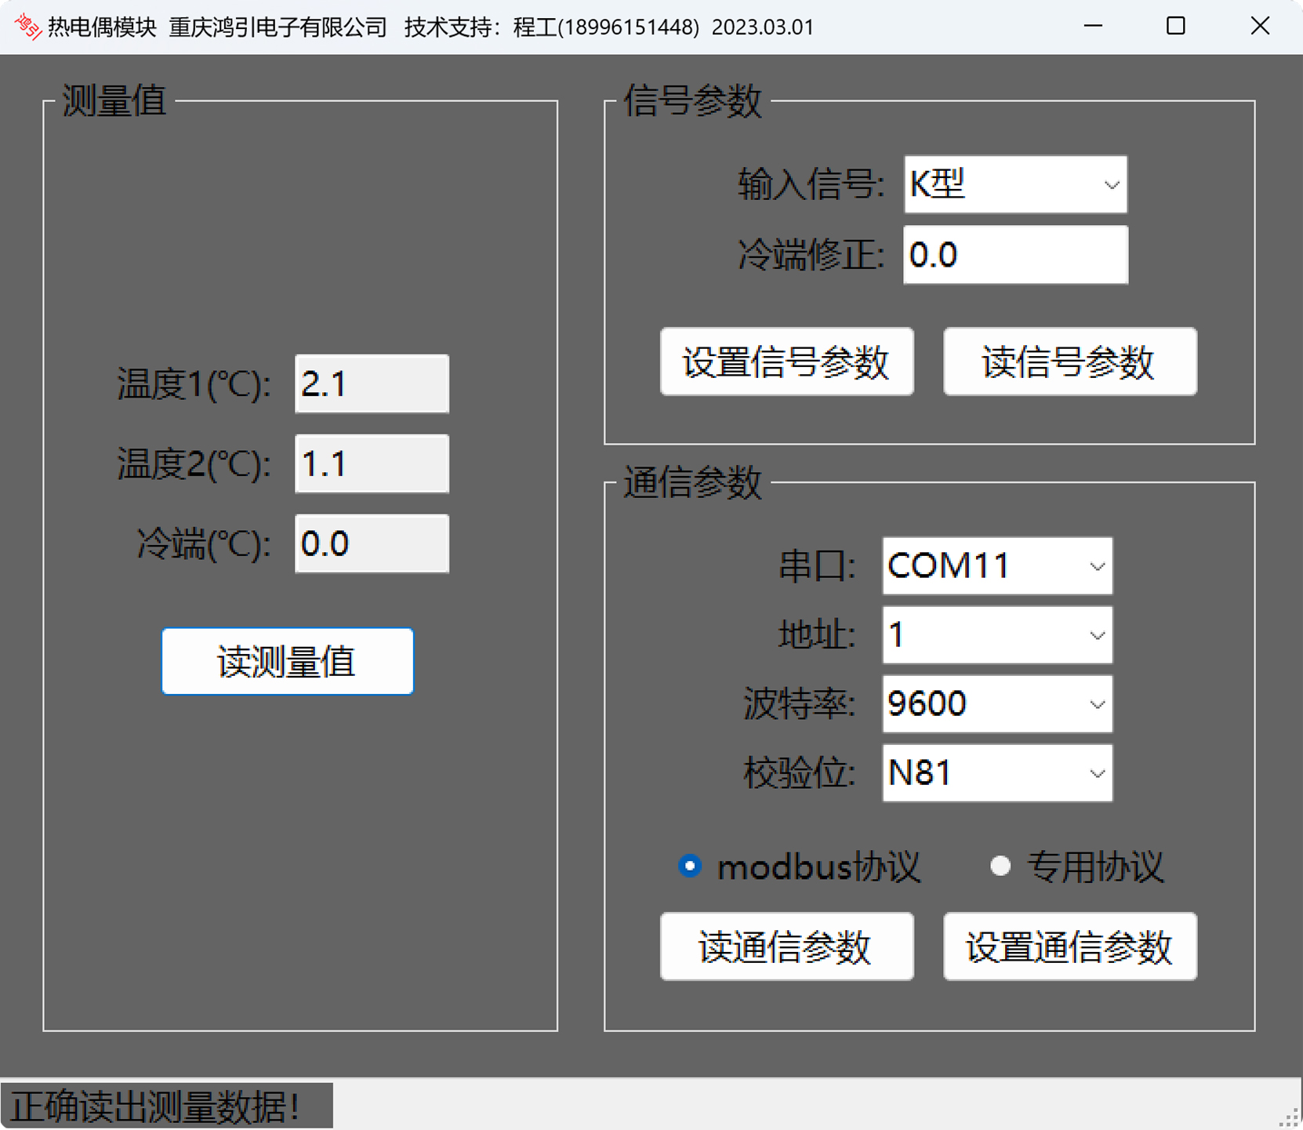Click the 读通信参数 button
1303x1130 pixels.
[x=786, y=947]
